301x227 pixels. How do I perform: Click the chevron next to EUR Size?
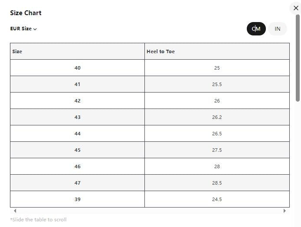(35, 29)
